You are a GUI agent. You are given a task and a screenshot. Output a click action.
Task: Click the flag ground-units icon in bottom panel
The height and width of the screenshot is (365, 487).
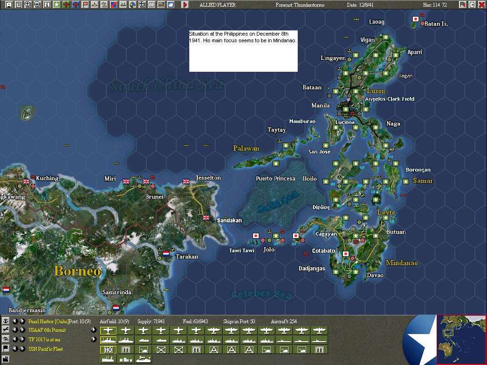(x=6, y=348)
